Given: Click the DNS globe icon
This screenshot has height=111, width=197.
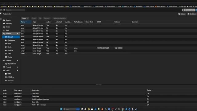Looking at the screenshot, I should coord(6,43).
